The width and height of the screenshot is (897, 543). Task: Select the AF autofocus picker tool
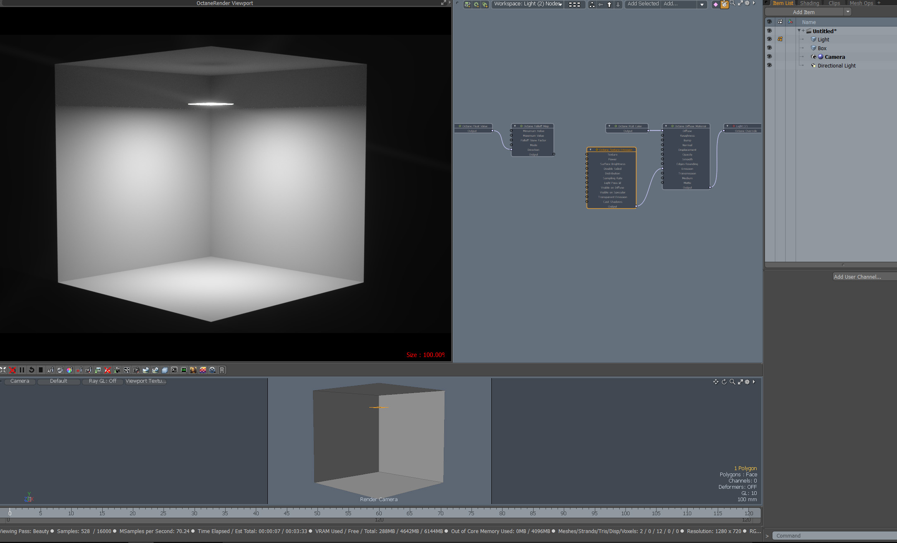[50, 370]
